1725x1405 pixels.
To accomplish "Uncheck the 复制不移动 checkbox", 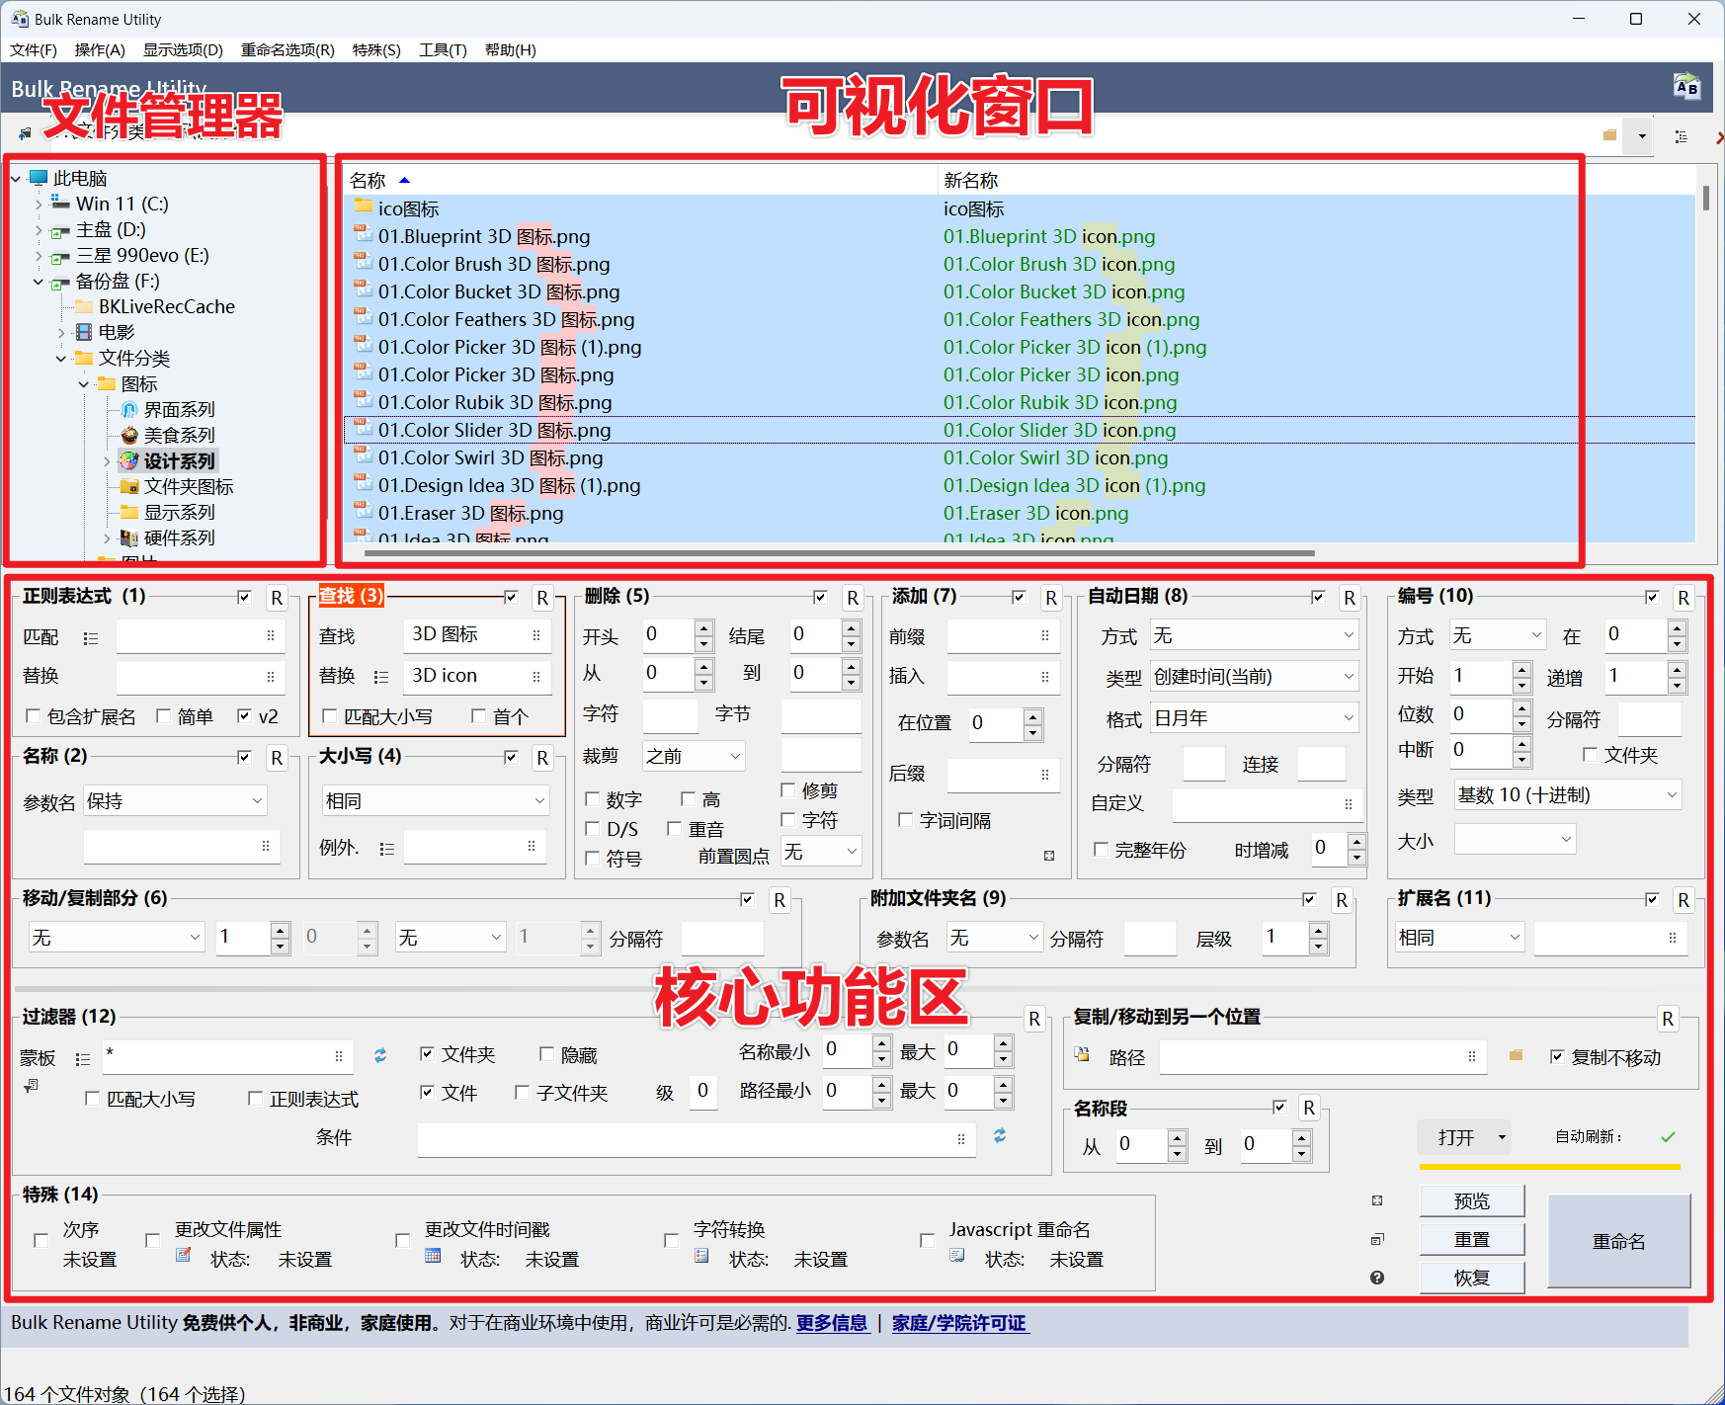I will pyautogui.click(x=1557, y=1056).
